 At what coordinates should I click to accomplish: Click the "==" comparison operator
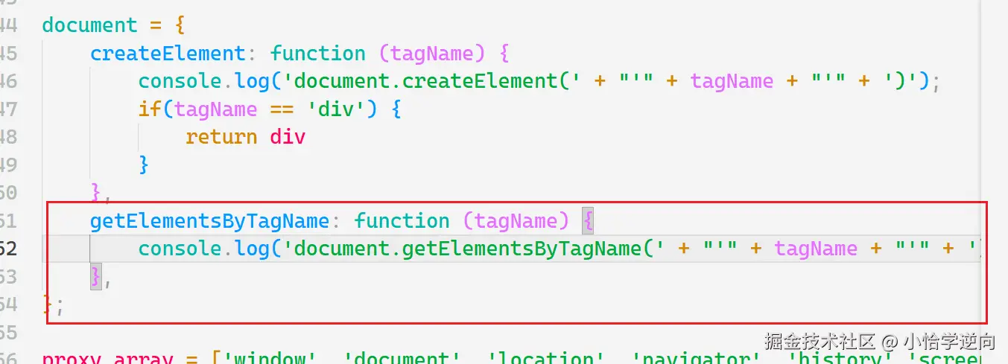(281, 109)
